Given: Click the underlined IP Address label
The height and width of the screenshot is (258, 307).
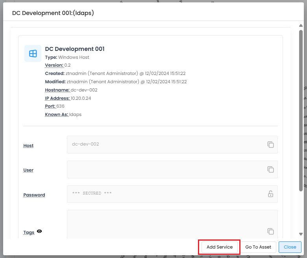Looking at the screenshot, I should click(57, 98).
